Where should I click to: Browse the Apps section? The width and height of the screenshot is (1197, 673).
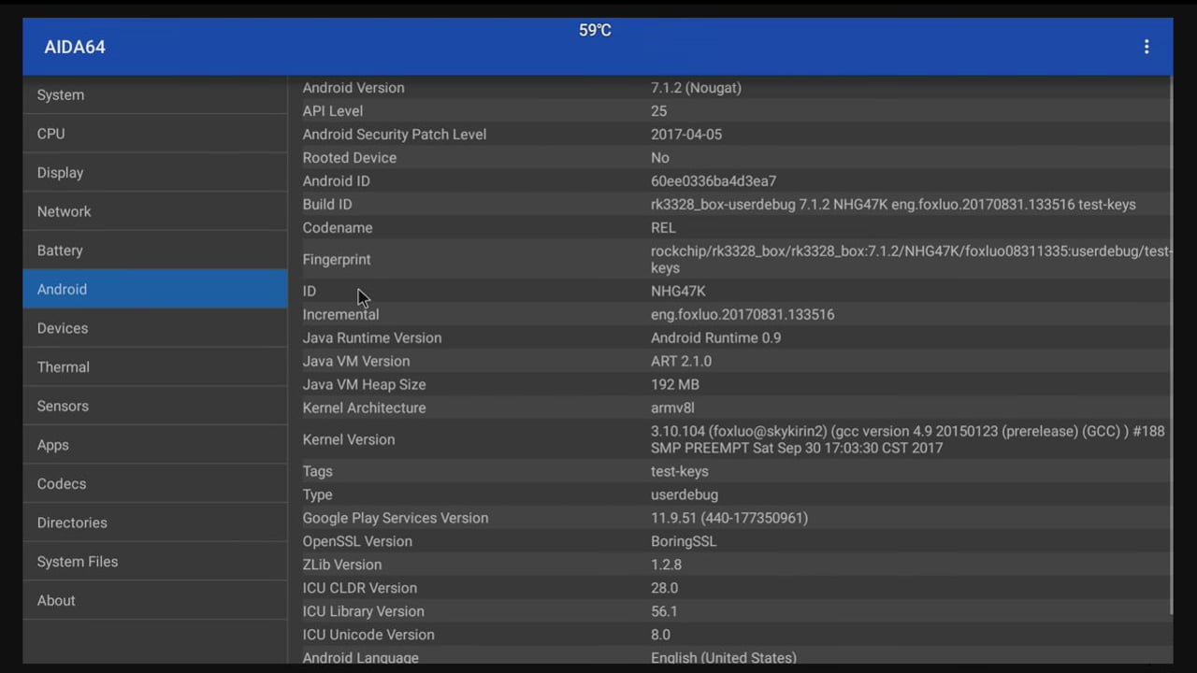(52, 445)
